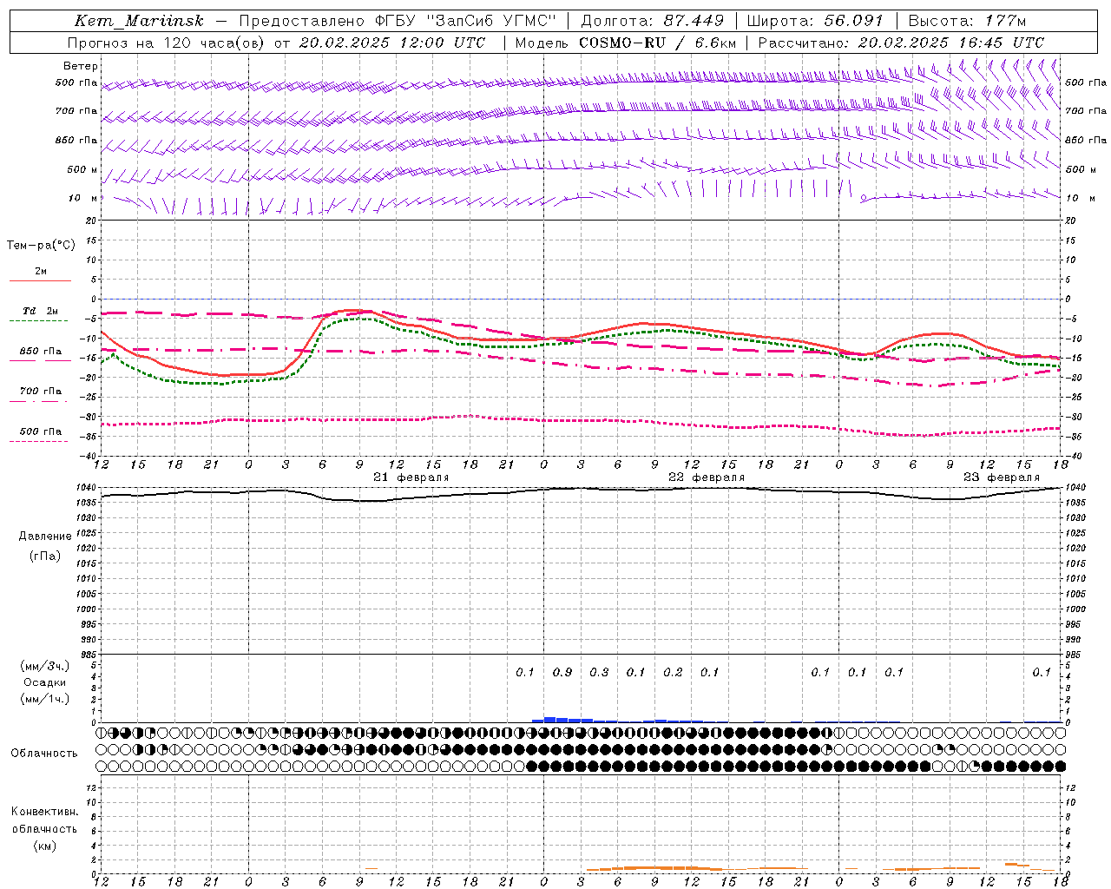
Task: Click the 21 февраля date label
Action: pos(411,477)
